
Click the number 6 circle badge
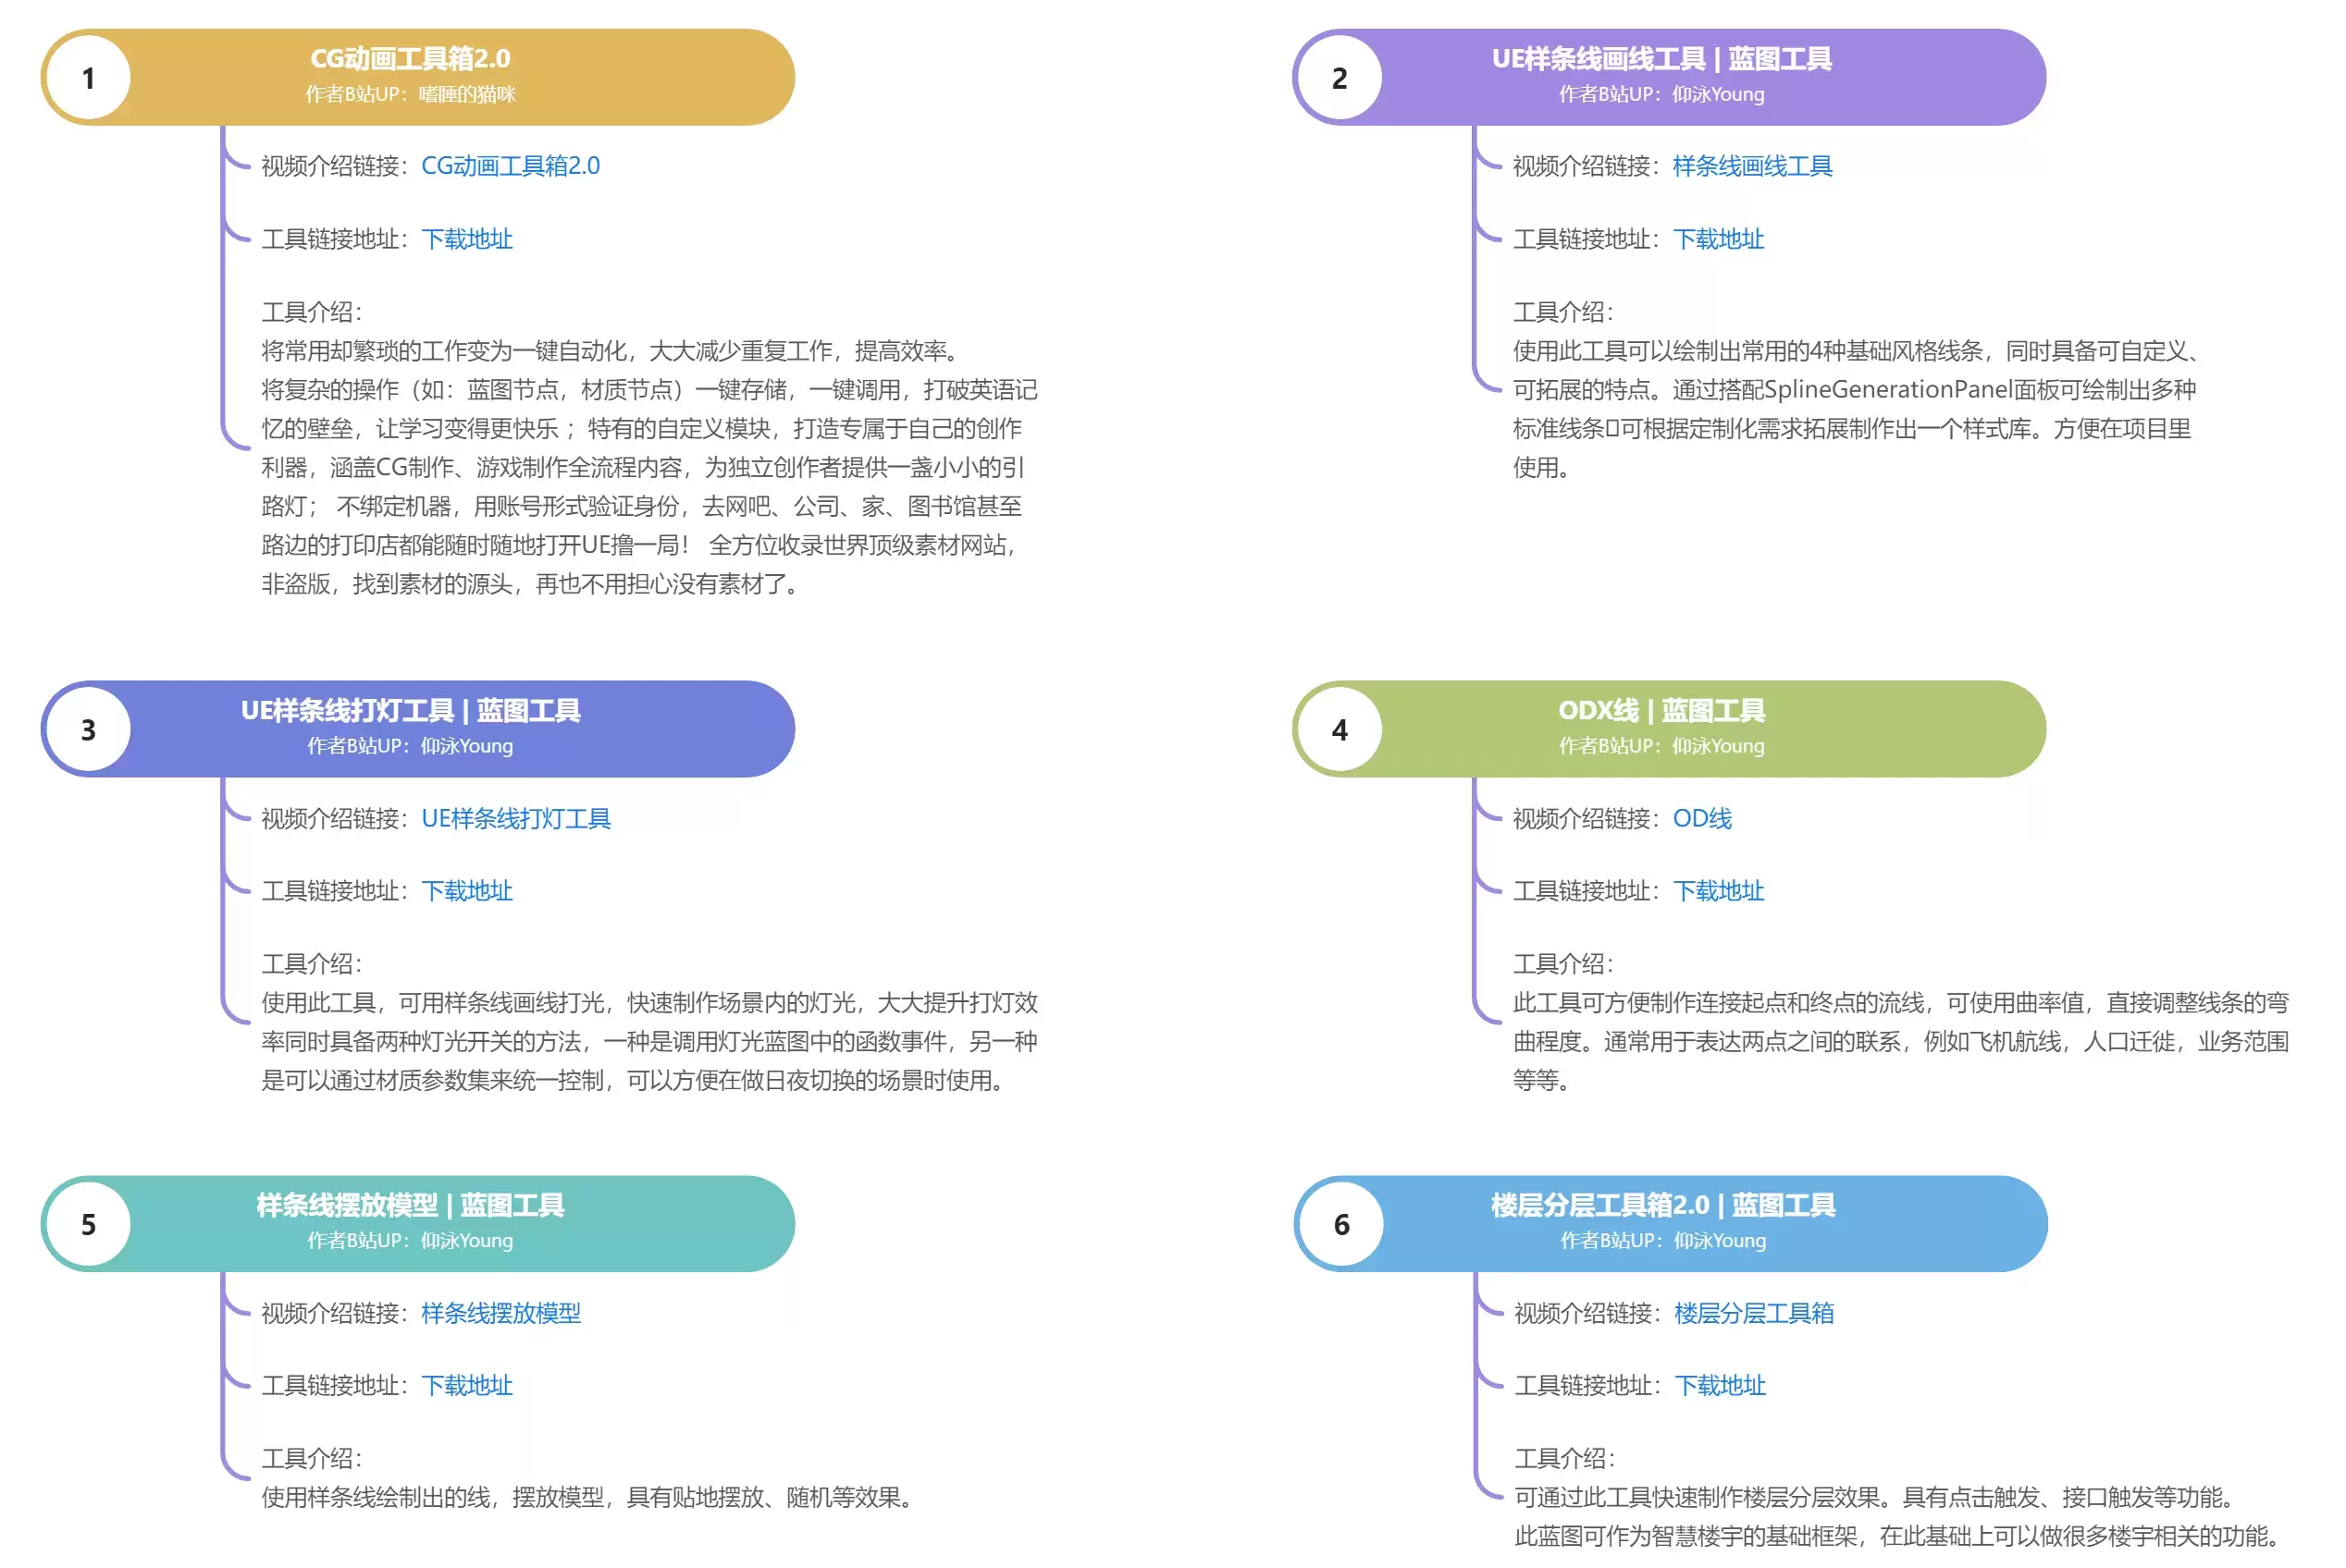(1341, 1224)
